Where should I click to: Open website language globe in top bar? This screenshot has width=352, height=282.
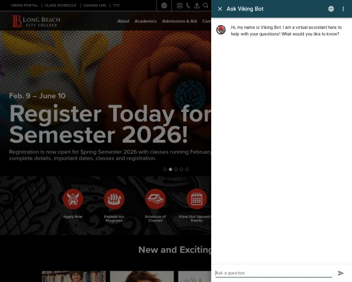click(x=164, y=5)
